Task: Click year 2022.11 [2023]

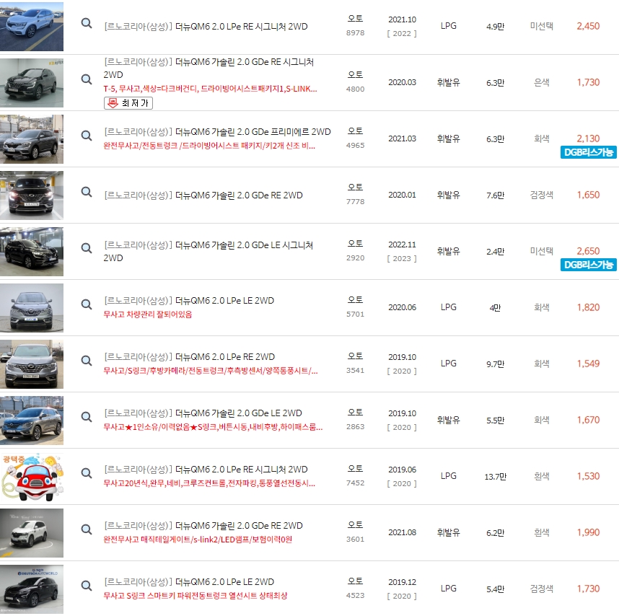Action: point(402,251)
